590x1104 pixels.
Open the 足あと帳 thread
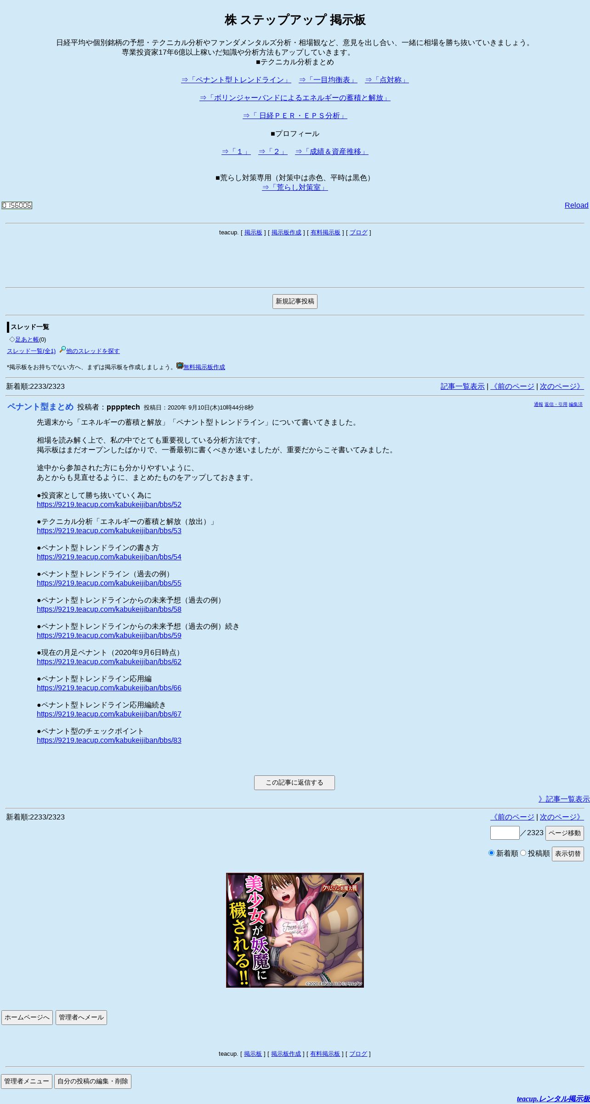[27, 340]
